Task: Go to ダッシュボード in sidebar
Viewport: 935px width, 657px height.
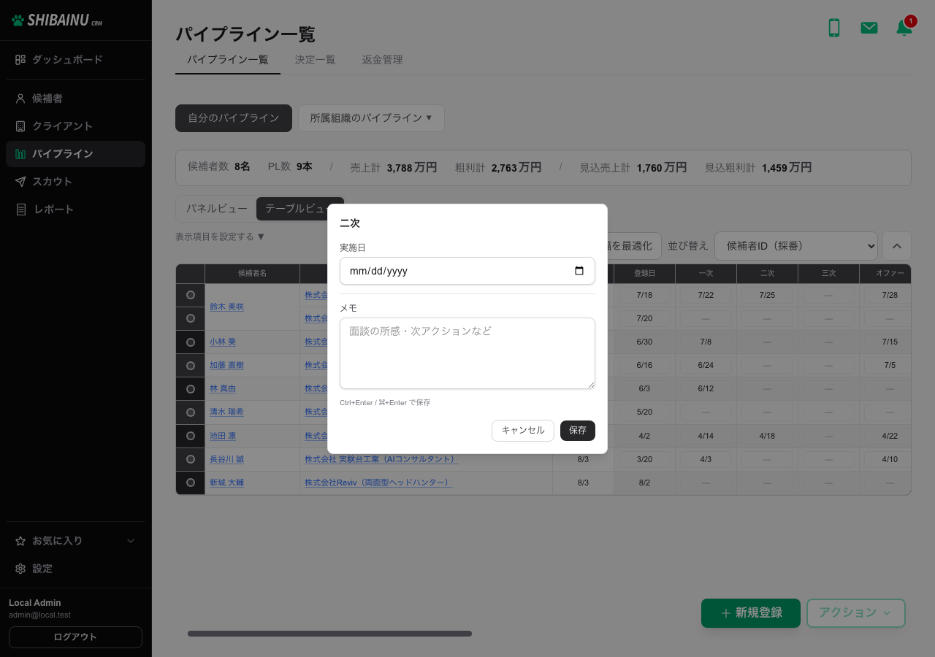Action: [x=75, y=60]
